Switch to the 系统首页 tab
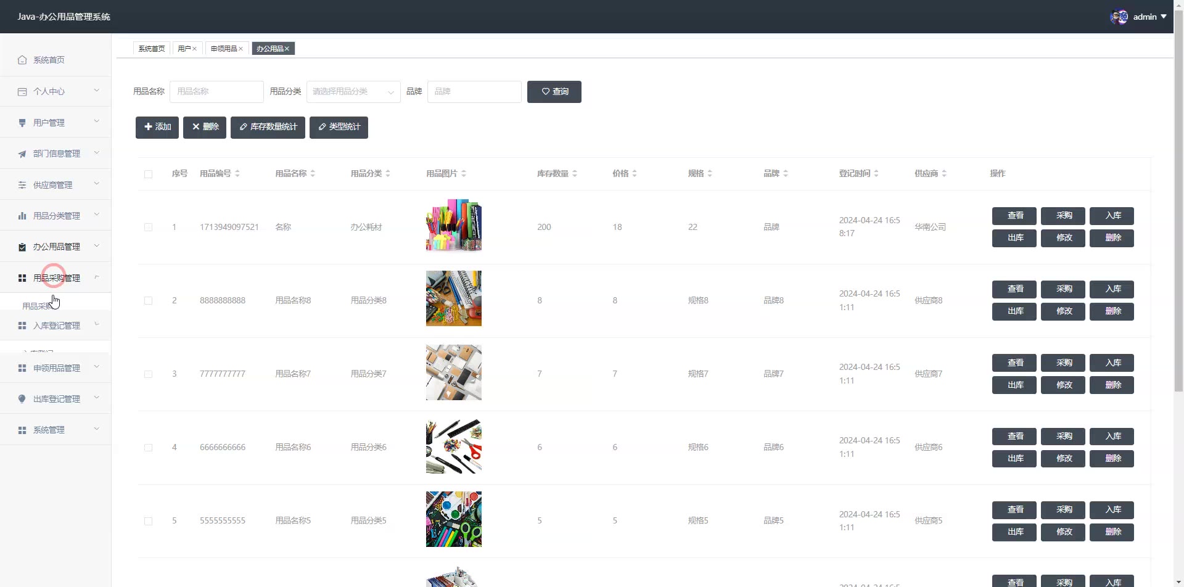This screenshot has width=1184, height=587. [x=152, y=49]
